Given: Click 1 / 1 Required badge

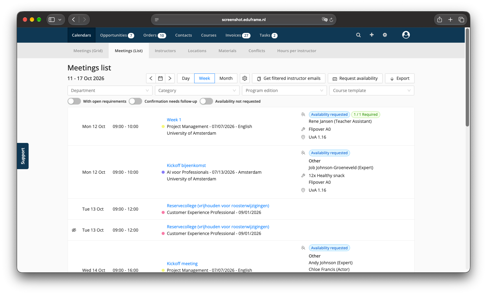Looking at the screenshot, I should (366, 115).
